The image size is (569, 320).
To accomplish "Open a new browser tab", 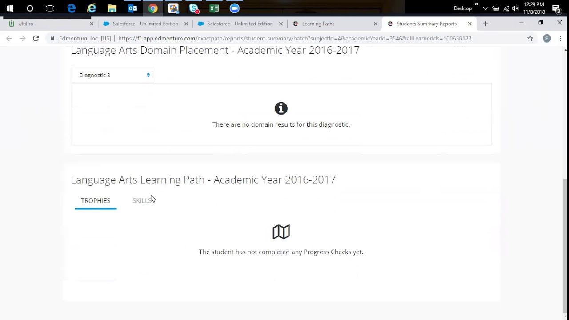I will [x=485, y=24].
